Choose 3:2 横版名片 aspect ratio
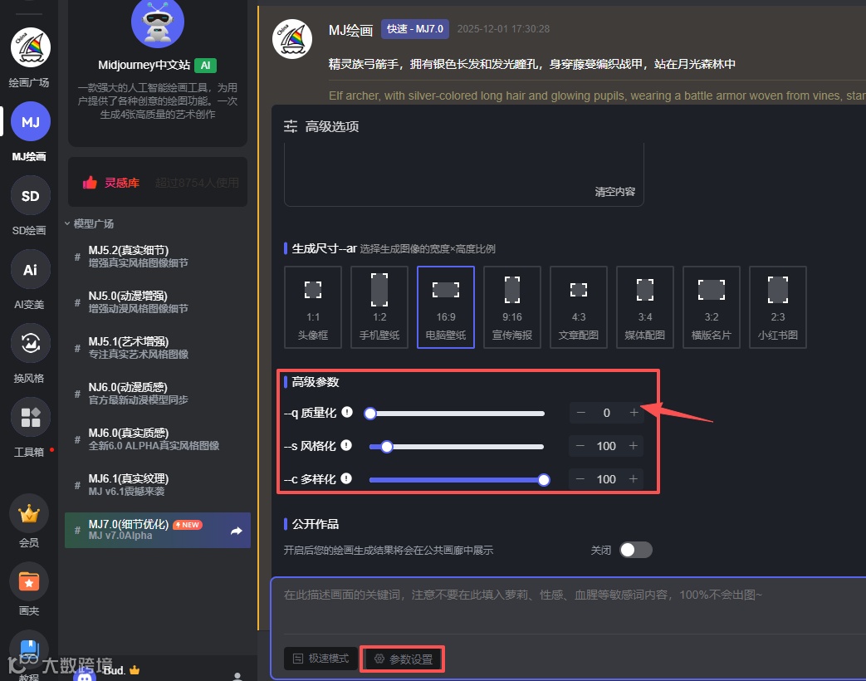This screenshot has height=681, width=866. pos(712,307)
